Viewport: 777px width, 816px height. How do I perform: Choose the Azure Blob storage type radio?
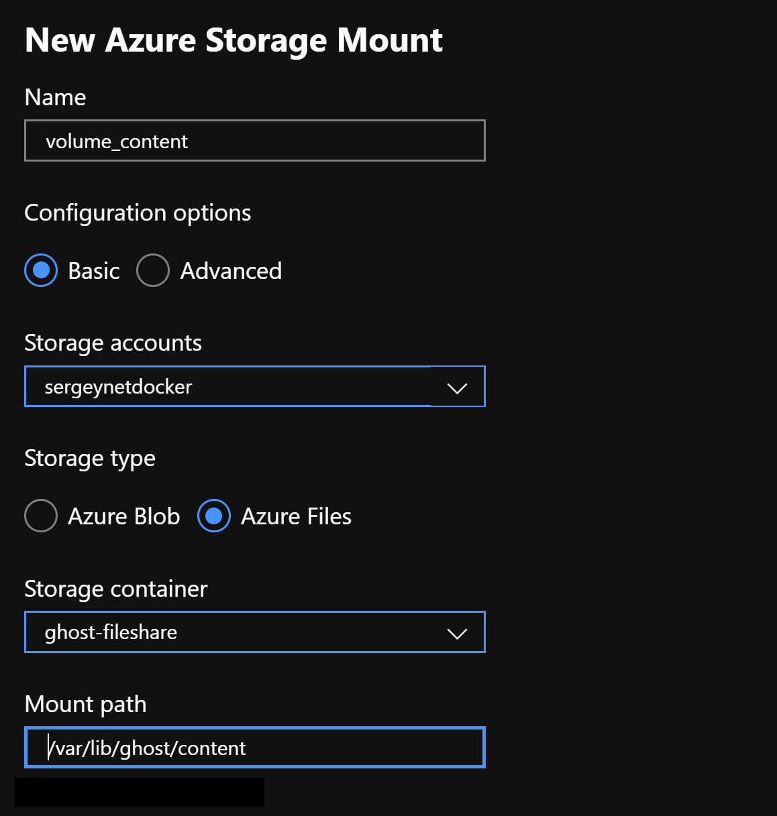click(x=41, y=516)
